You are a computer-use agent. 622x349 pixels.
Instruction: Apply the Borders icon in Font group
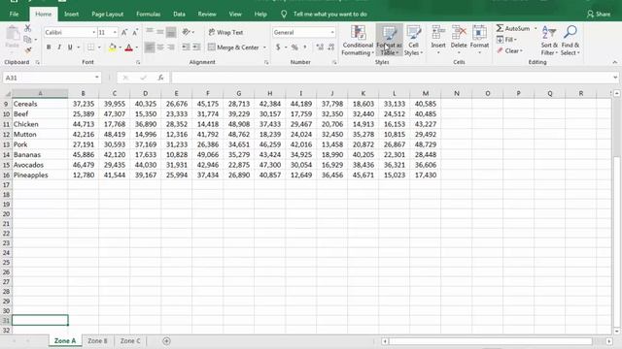click(90, 48)
